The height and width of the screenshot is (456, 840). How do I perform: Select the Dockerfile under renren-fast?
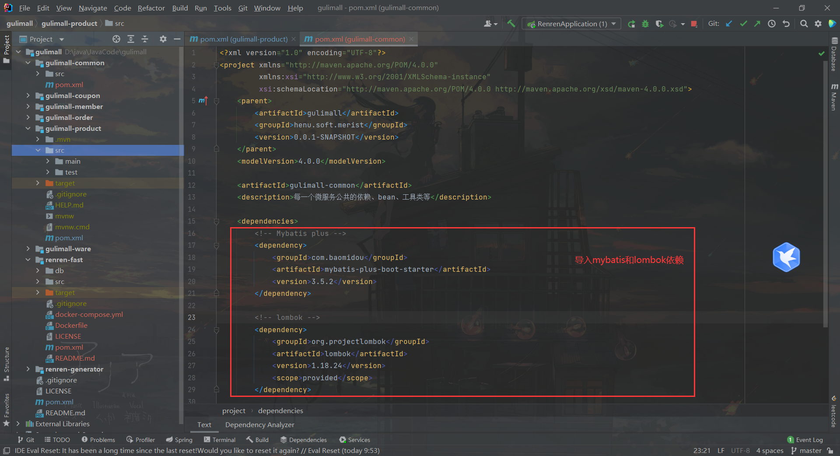click(x=71, y=325)
